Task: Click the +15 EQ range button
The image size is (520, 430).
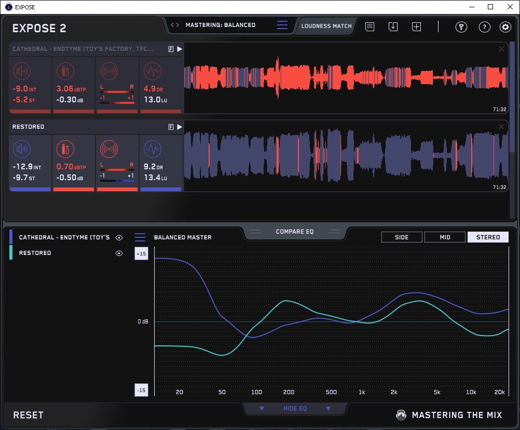Action: pyautogui.click(x=141, y=253)
